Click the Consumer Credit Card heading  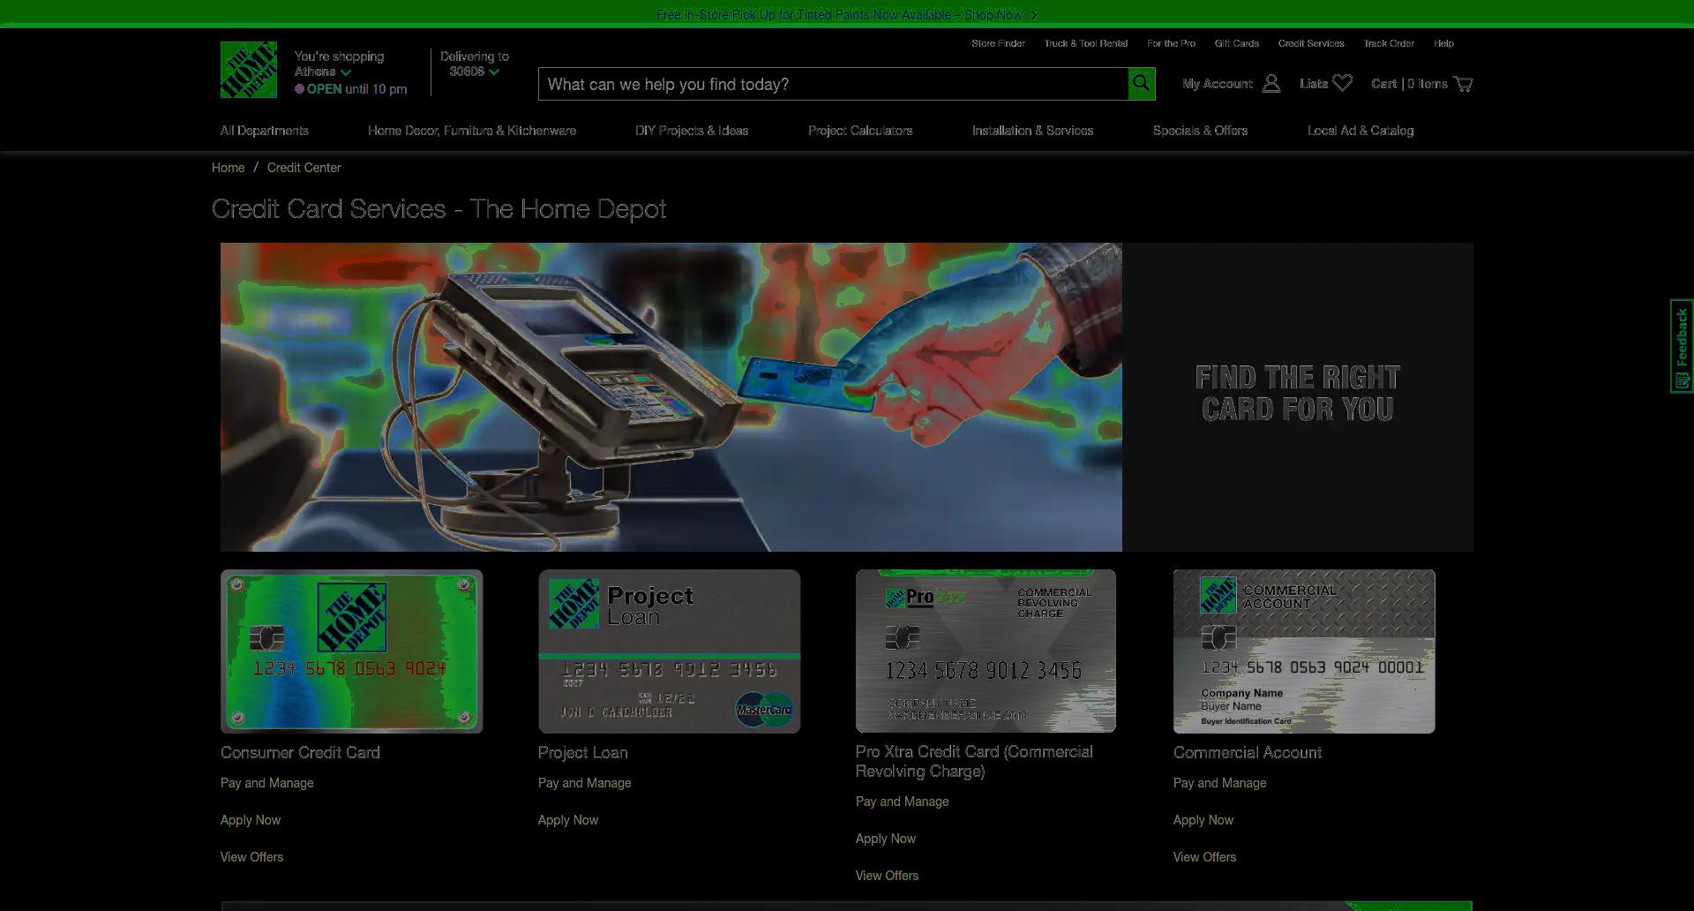(x=300, y=753)
